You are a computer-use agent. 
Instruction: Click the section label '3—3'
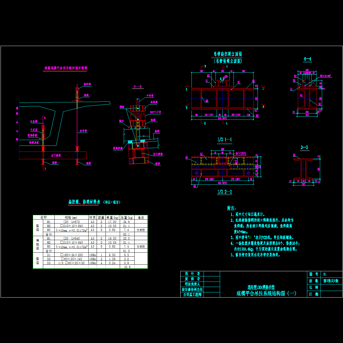click(304, 147)
